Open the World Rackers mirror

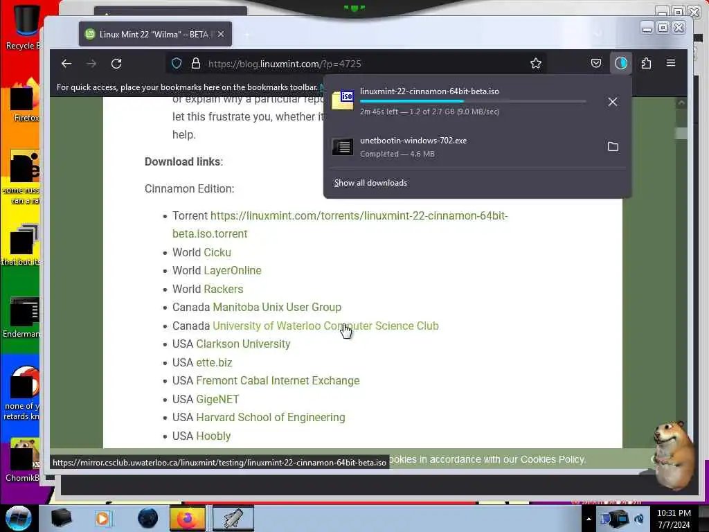click(224, 289)
